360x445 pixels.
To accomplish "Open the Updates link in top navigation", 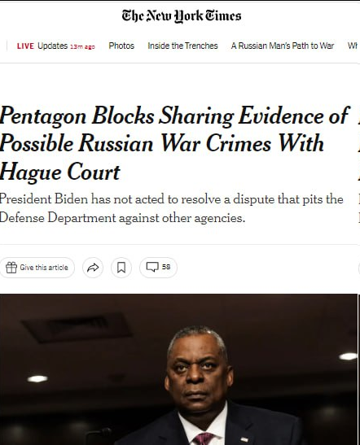I will (53, 46).
